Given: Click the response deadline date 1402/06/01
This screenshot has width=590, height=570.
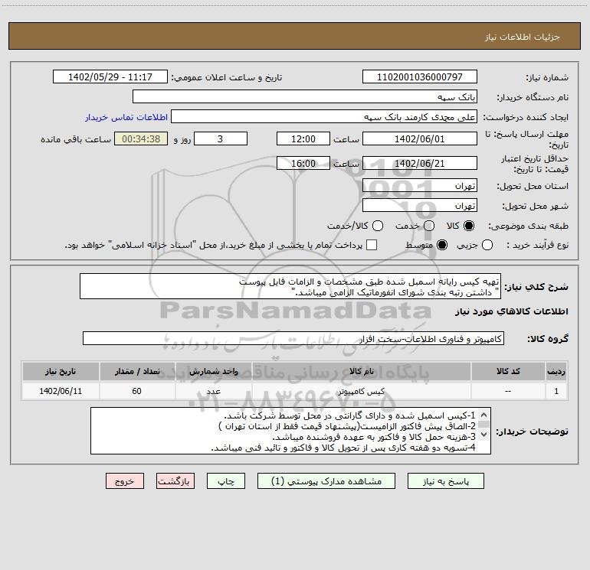Looking at the screenshot, I should (420, 138).
